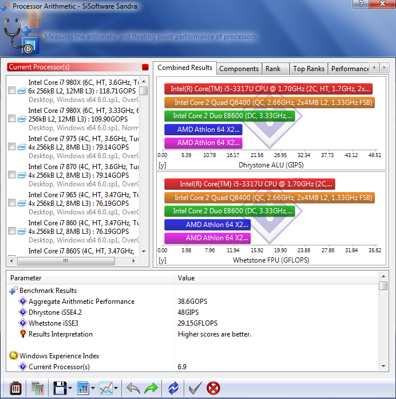396x399 pixels.
Task: Click the Parameter column header
Action: 90,278
